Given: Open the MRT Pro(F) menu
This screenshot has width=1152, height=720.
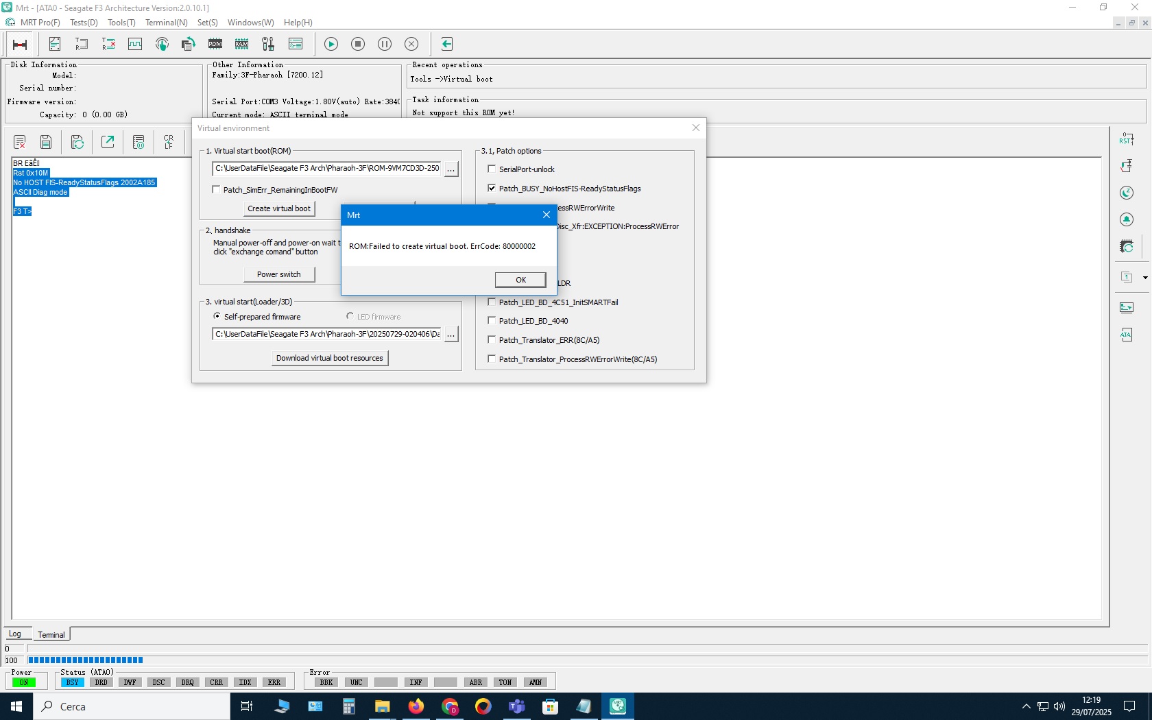Looking at the screenshot, I should point(40,23).
